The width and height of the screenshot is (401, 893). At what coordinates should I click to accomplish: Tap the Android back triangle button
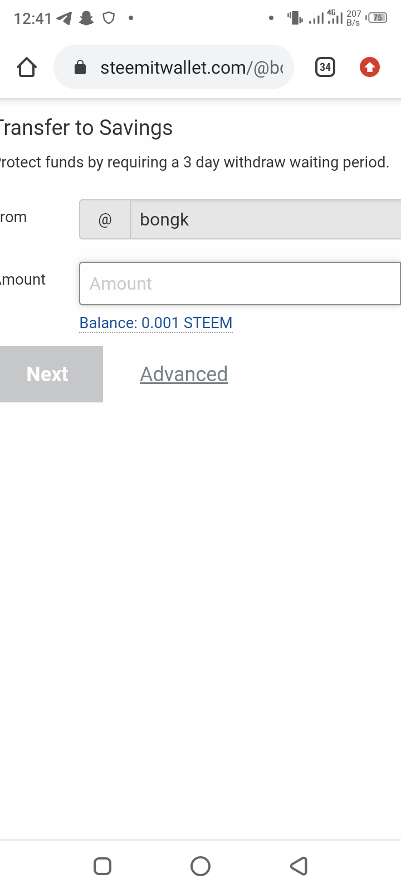point(299,866)
